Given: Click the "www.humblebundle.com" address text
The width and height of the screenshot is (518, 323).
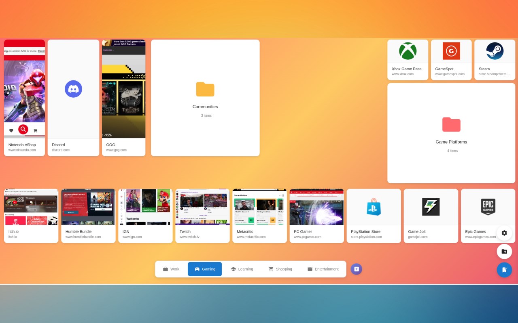Looking at the screenshot, I should 83,237.
